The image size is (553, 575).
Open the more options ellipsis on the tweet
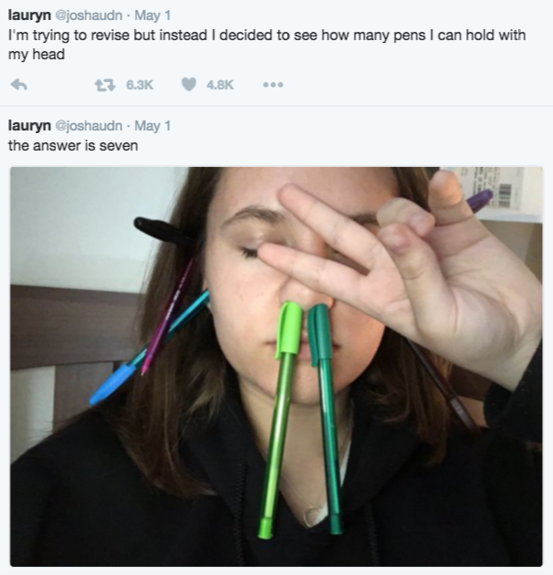point(272,85)
